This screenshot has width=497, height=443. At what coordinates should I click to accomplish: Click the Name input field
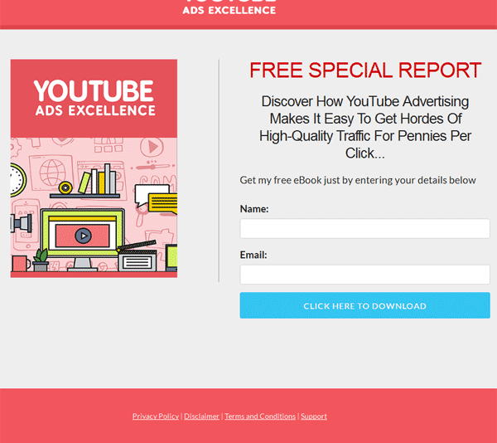364,228
